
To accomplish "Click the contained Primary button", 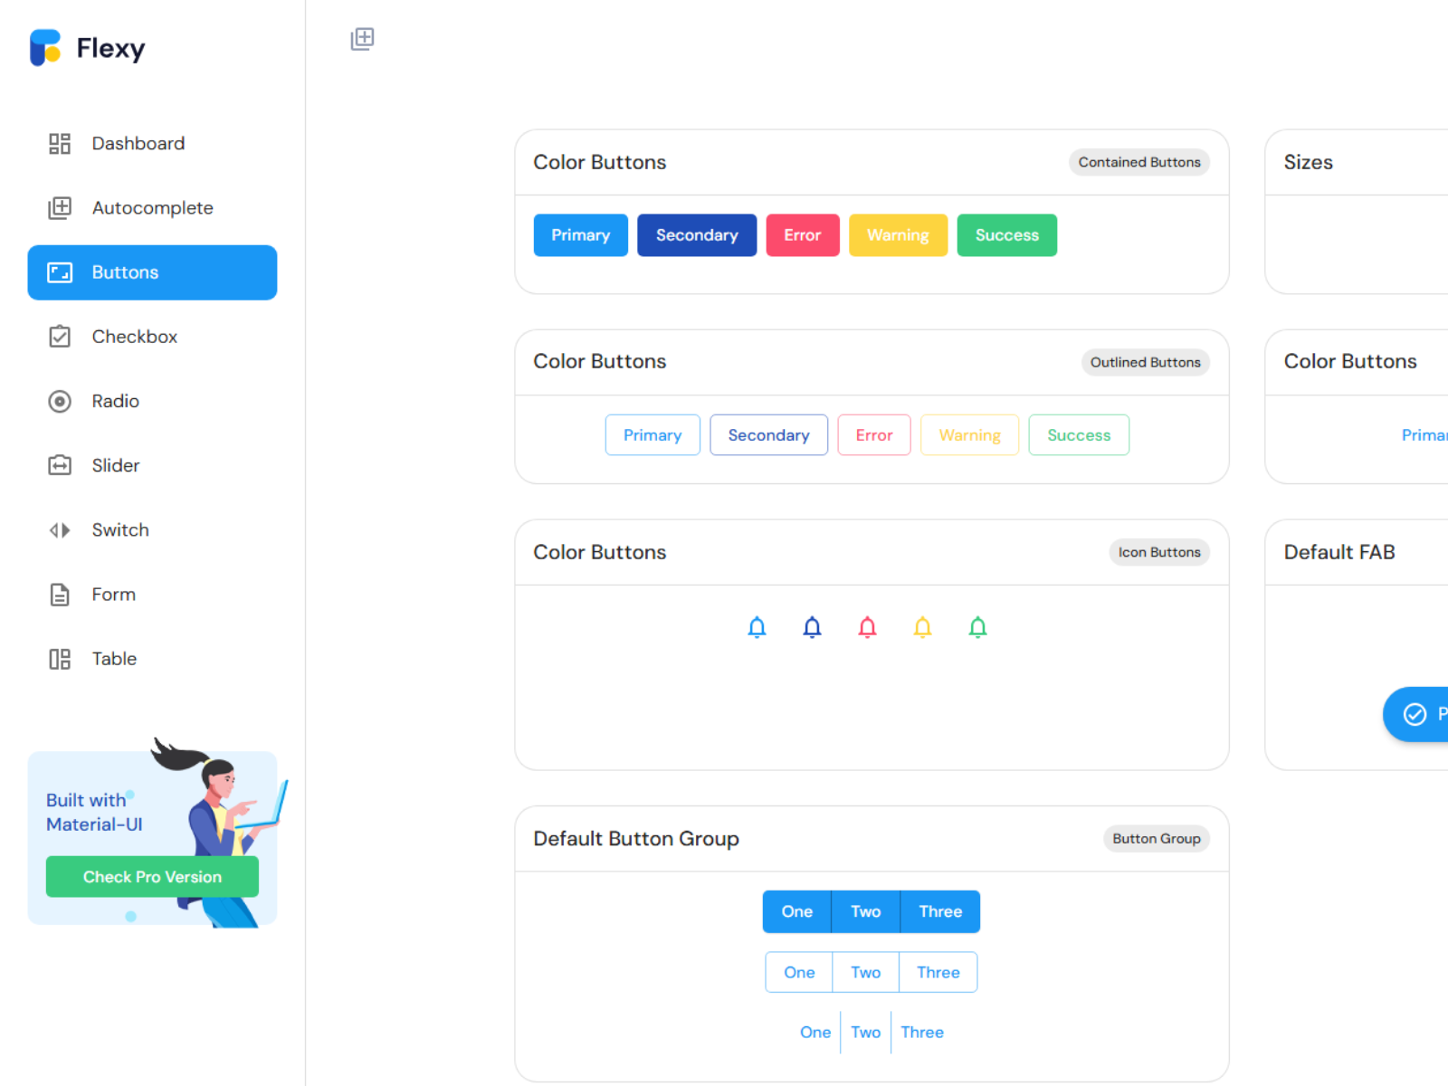I will coord(581,235).
